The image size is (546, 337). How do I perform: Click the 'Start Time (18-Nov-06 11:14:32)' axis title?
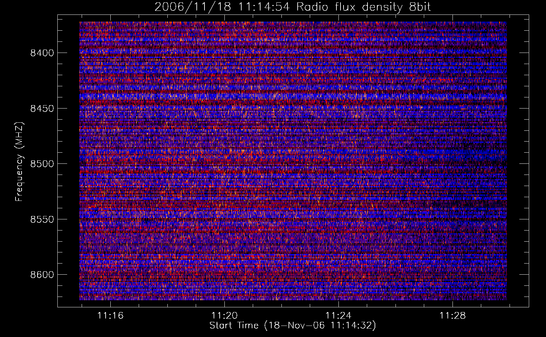(293, 326)
